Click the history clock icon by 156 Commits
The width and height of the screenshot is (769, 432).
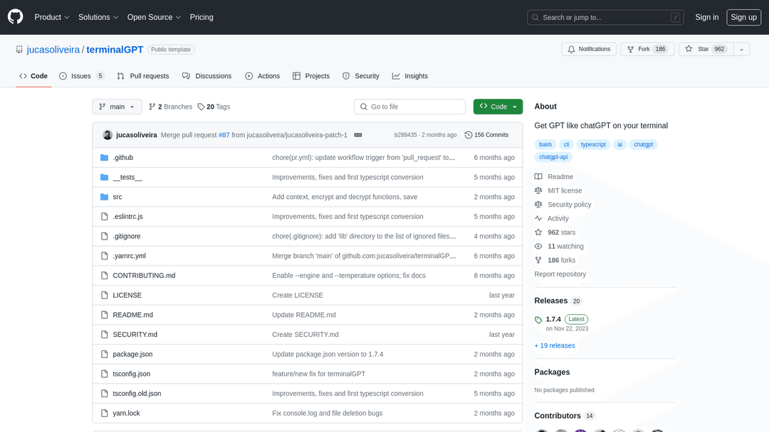pyautogui.click(x=469, y=135)
